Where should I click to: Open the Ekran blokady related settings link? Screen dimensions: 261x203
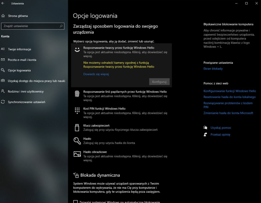(x=213, y=69)
